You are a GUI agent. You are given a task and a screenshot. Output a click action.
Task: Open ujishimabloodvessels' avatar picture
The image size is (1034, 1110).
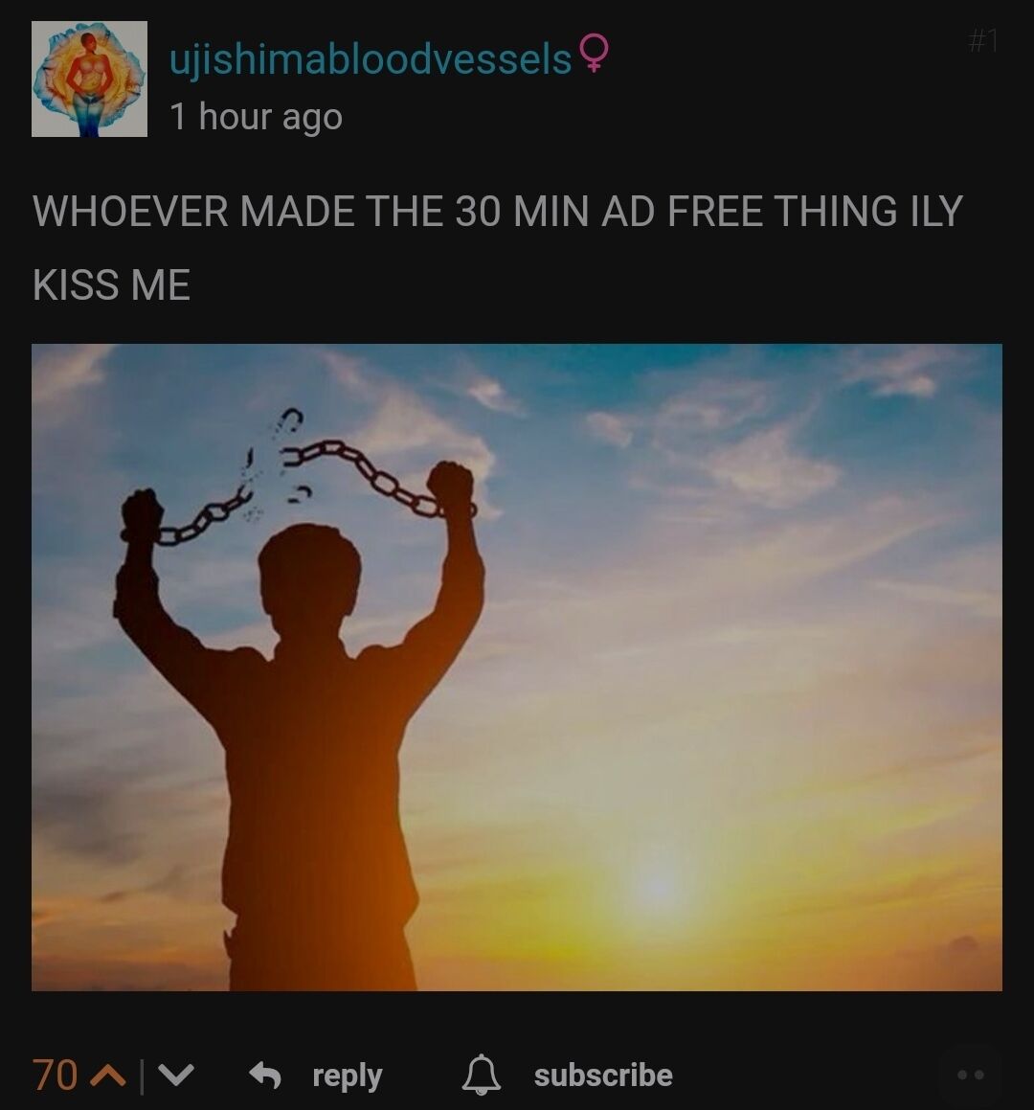pos(89,79)
